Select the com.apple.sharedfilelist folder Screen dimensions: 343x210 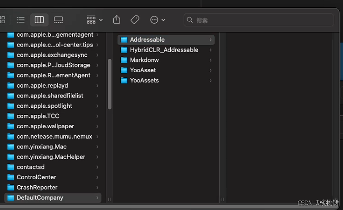[x=53, y=96]
